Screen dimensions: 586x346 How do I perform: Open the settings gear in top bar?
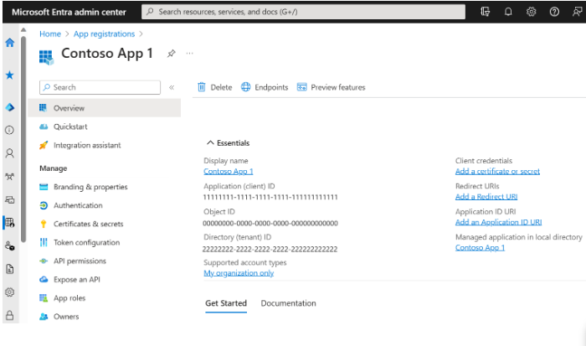point(531,12)
